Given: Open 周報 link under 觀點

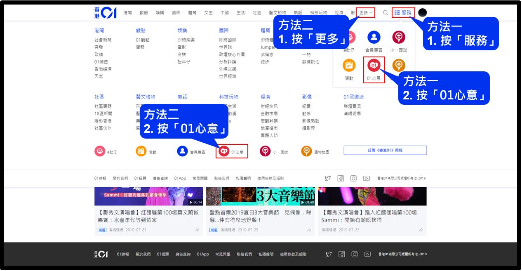Looking at the screenshot, I should point(140,47).
